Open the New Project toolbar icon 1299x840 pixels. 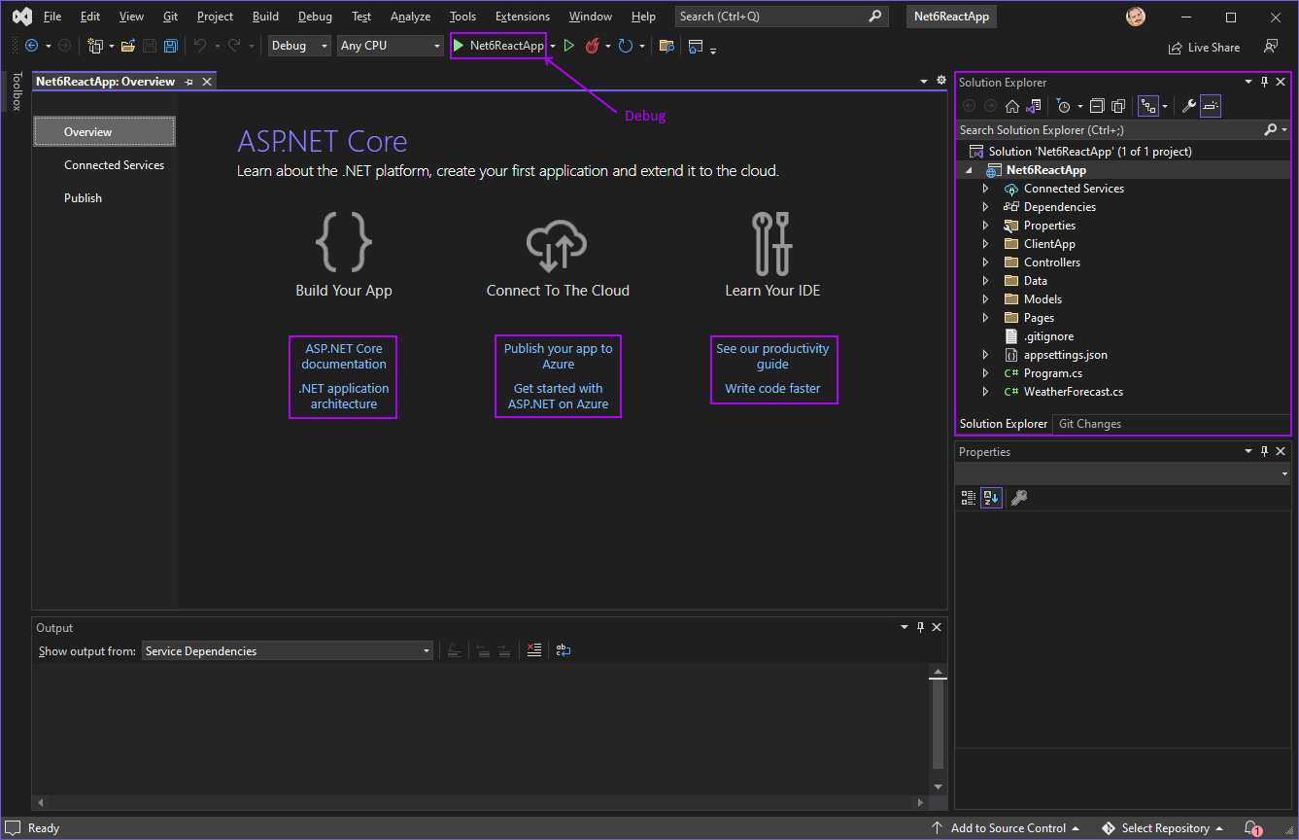click(x=95, y=46)
